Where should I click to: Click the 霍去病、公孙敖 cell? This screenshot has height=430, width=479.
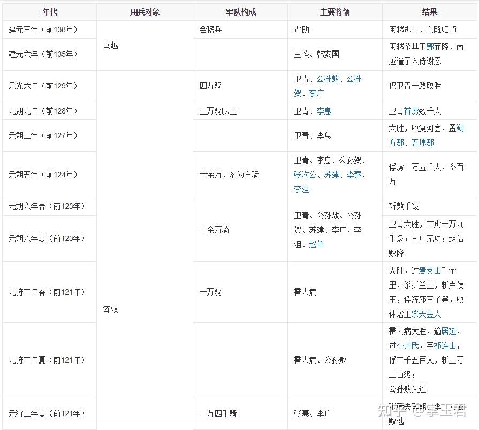point(335,360)
